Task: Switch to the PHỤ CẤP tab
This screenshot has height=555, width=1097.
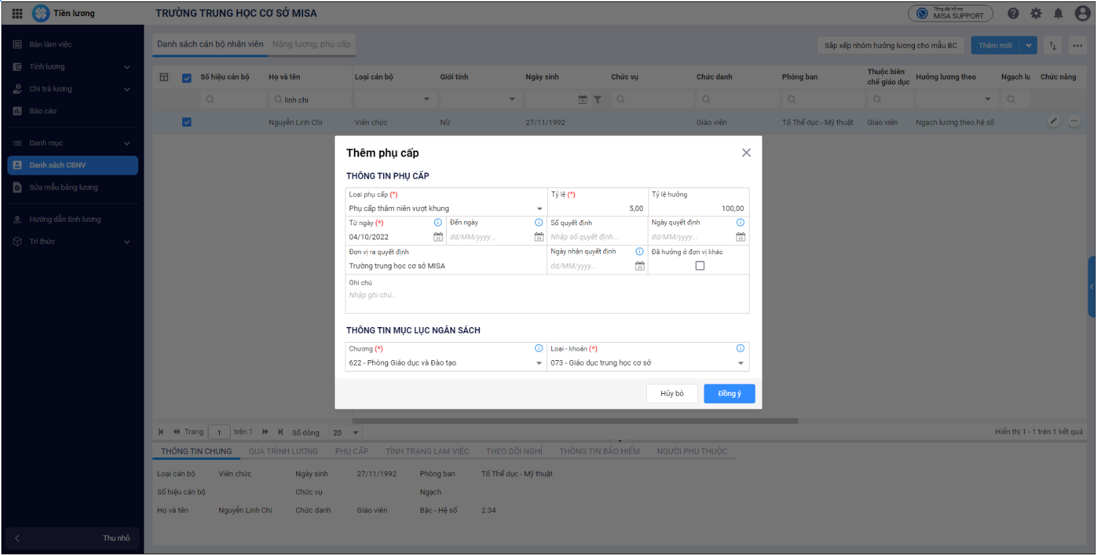Action: (351, 451)
